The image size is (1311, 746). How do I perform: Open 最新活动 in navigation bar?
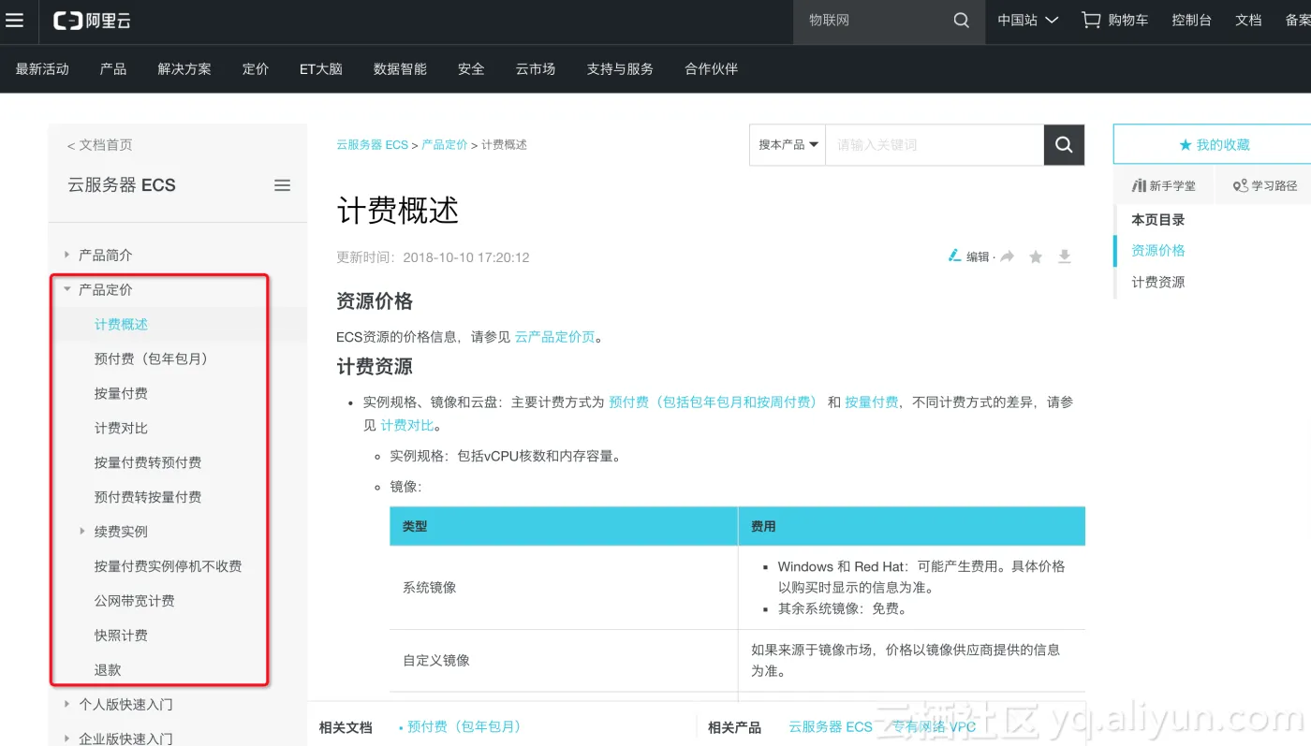coord(42,69)
